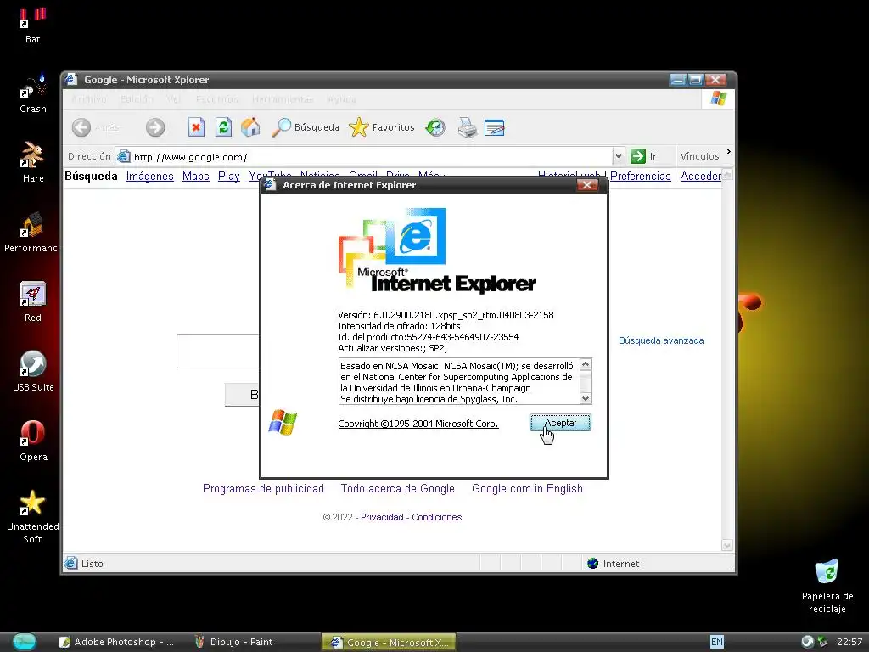869x652 pixels.
Task: Click the 22:57 clock in the system tray
Action: pos(849,642)
